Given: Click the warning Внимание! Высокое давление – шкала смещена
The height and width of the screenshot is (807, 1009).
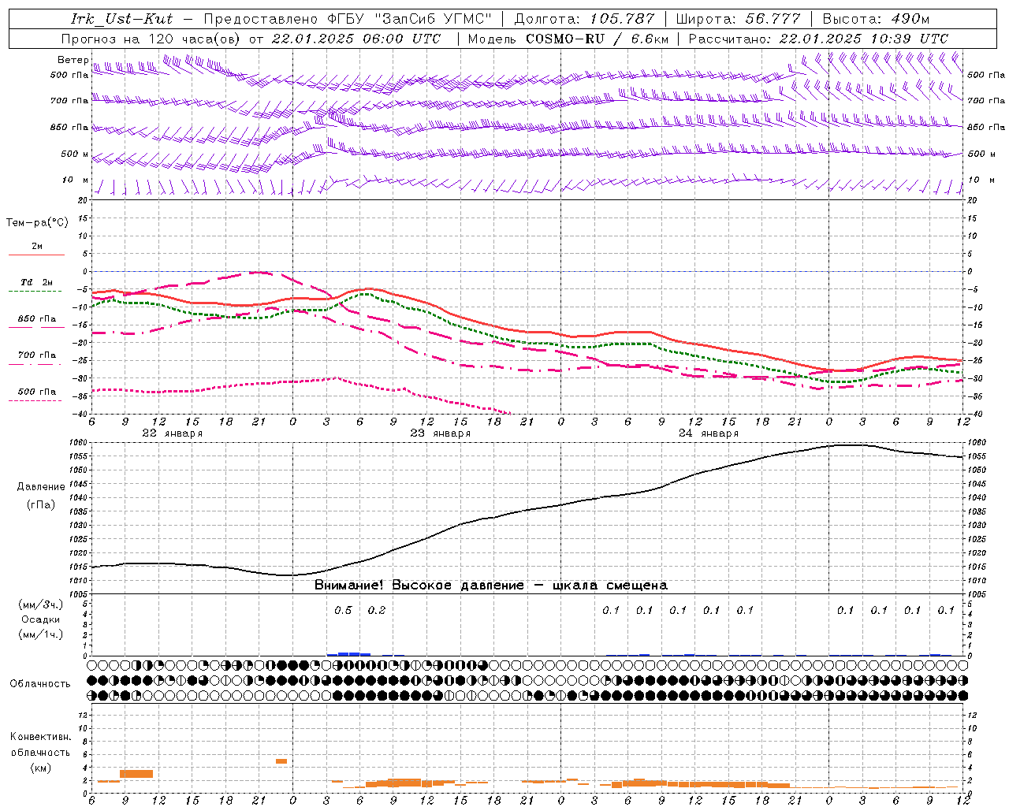Looking at the screenshot, I should [491, 585].
